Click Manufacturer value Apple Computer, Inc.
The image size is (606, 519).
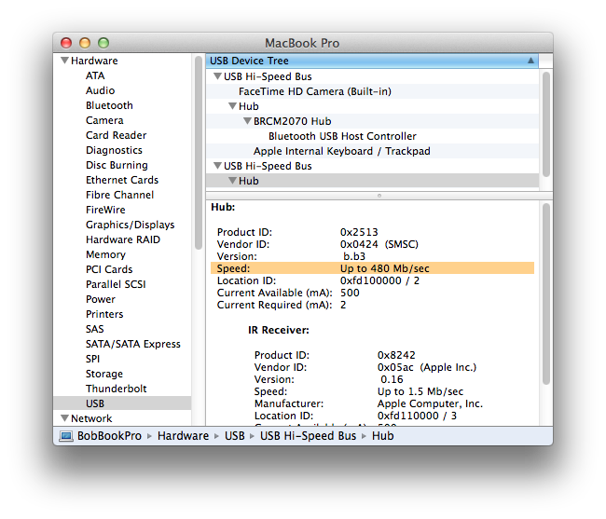pos(430,403)
